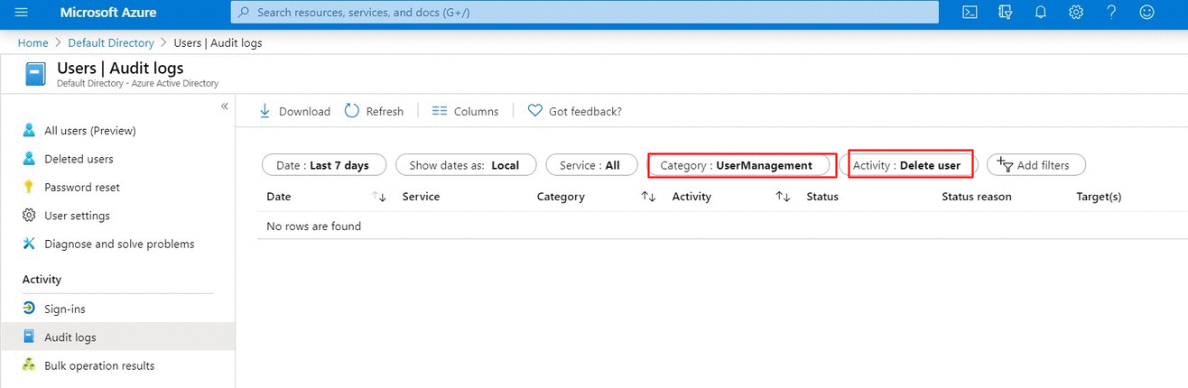Open the Date Last 7 days filter
1188x388 pixels.
324,165
